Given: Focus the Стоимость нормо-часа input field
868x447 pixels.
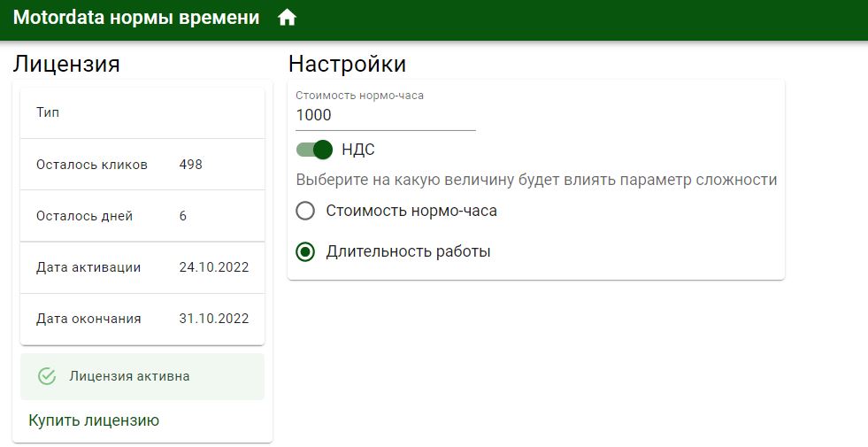Looking at the screenshot, I should pos(386,115).
